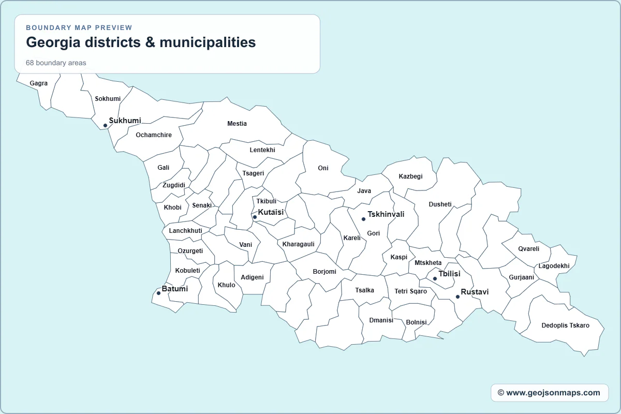Image resolution: width=621 pixels, height=414 pixels.
Task: Select the Kobuleti district label
Action: click(x=188, y=271)
